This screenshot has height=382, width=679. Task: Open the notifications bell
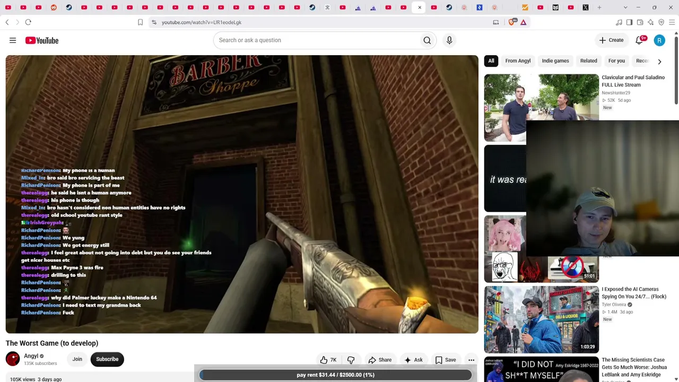(640, 40)
